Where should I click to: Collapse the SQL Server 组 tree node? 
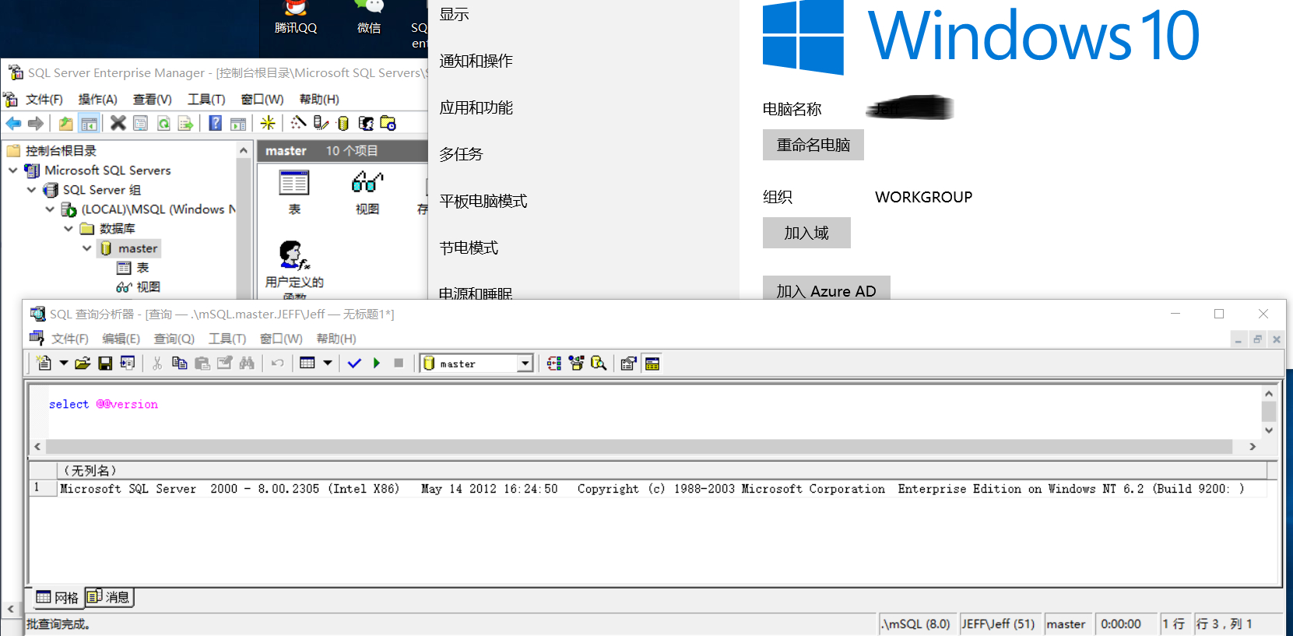pos(31,189)
